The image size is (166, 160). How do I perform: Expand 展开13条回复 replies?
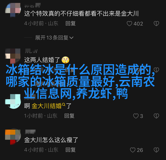click(x=54, y=38)
